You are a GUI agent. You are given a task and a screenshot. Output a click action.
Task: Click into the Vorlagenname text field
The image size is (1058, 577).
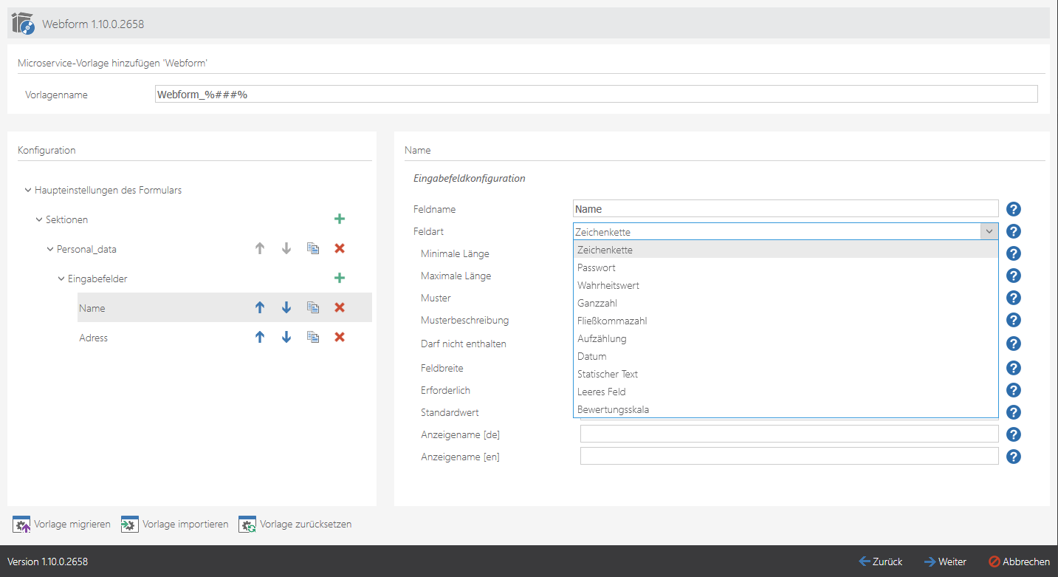[596, 95]
